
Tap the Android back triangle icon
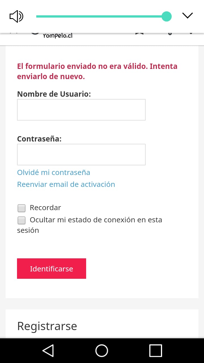[48, 351]
